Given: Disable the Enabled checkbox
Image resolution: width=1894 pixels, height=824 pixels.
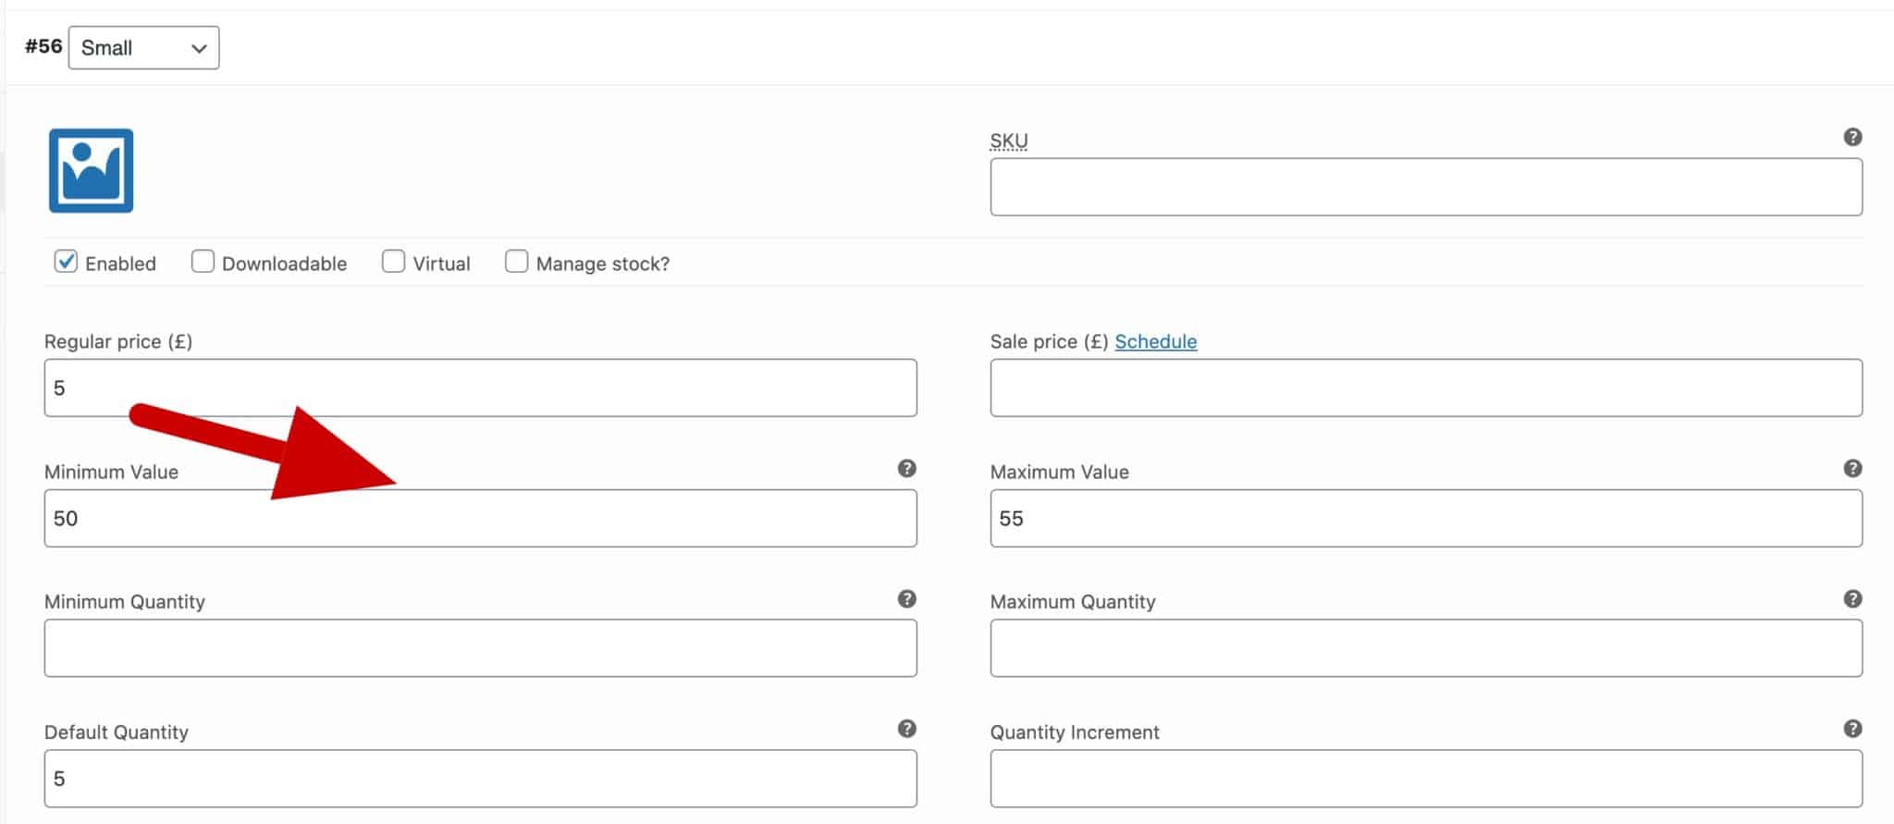Looking at the screenshot, I should click(65, 262).
